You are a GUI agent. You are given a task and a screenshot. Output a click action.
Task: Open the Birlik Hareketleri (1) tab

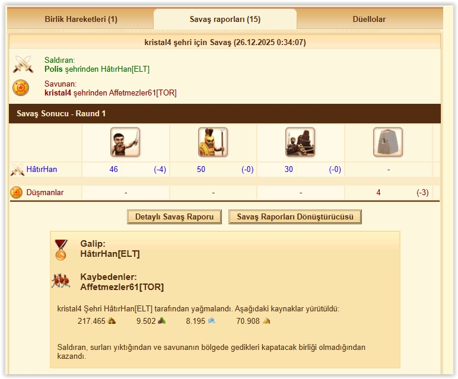click(81, 19)
